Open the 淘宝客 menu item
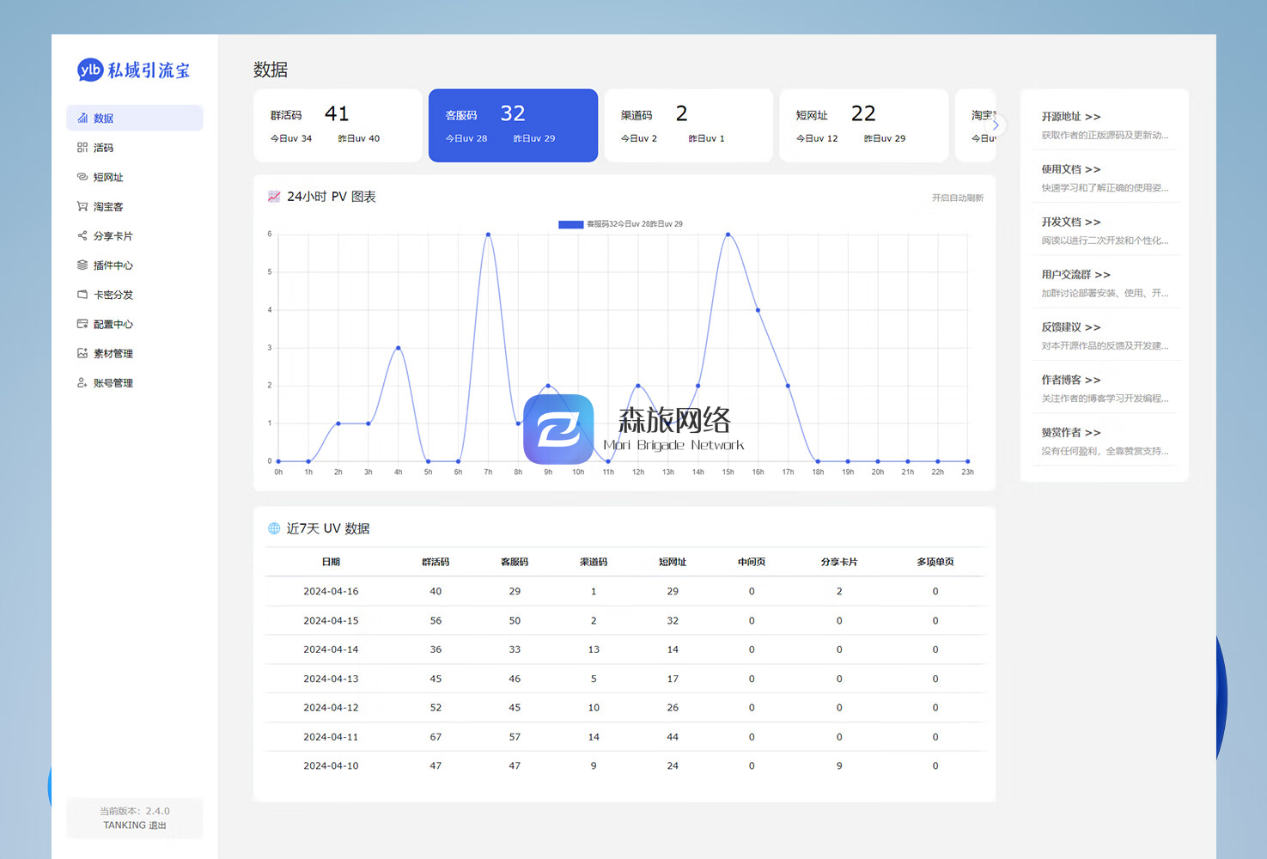1267x859 pixels. (135, 206)
